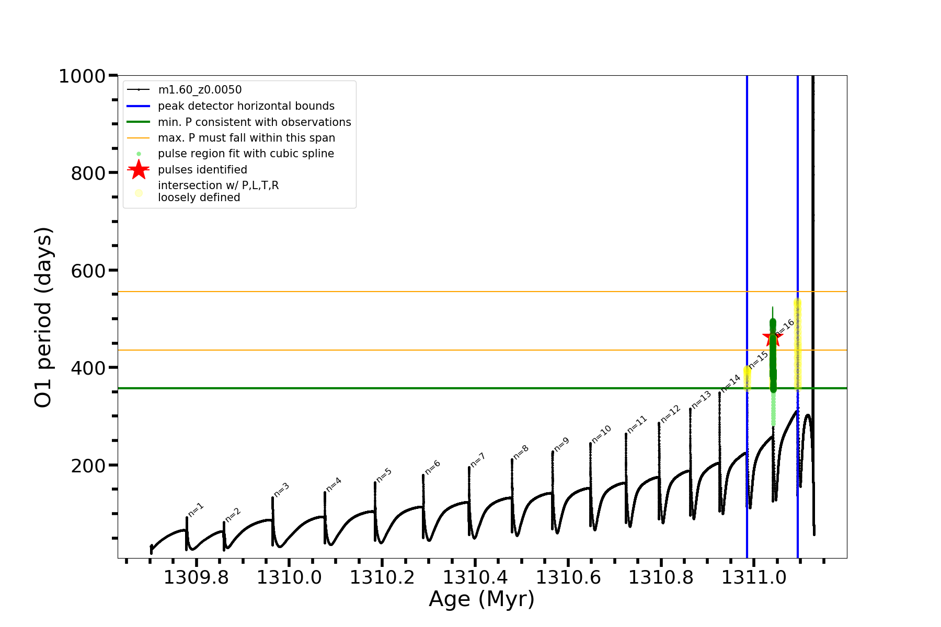Image resolution: width=941 pixels, height=627 pixels.
Task: Select the 1309.8 x-axis tick label
Action: [x=196, y=577]
